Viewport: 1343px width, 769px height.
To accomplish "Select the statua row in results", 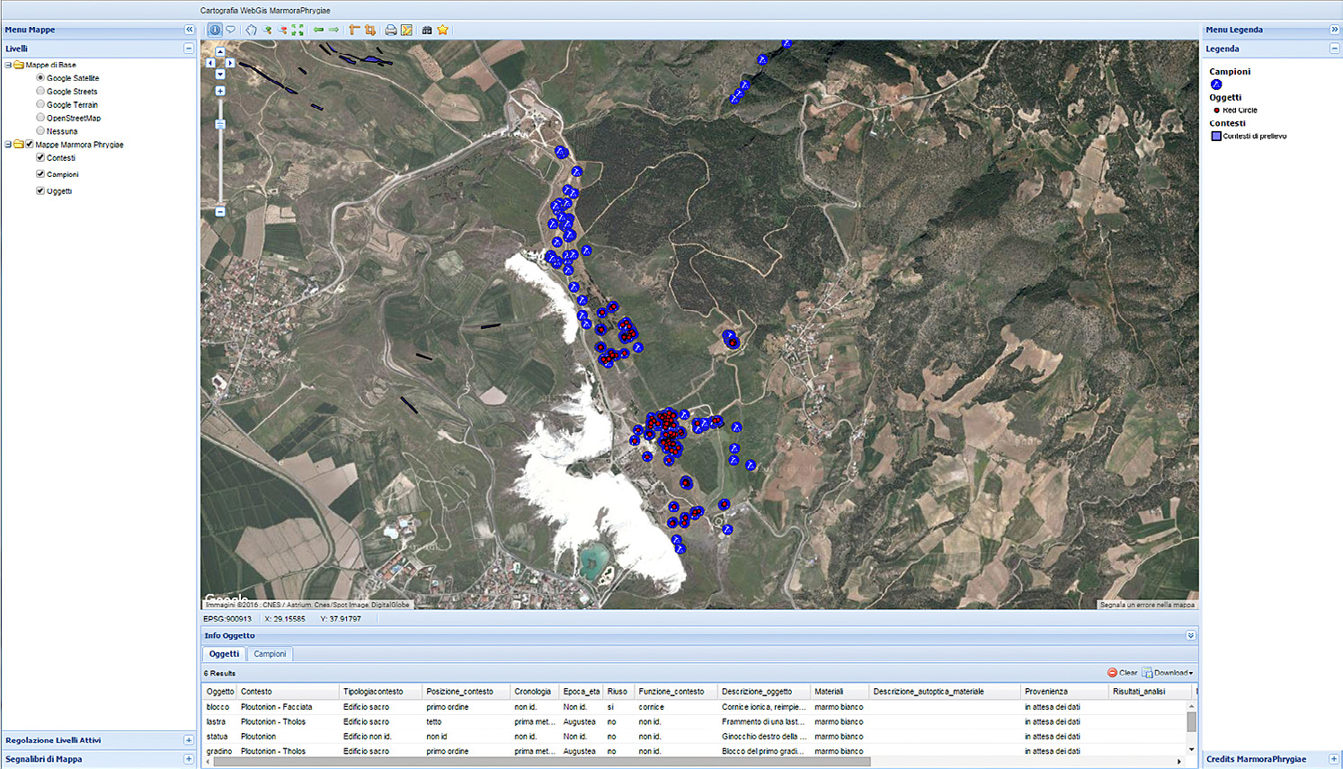I will (x=694, y=737).
